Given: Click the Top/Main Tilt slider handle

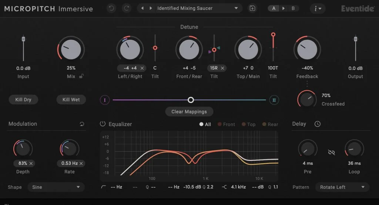Looking at the screenshot, I should tap(273, 34).
